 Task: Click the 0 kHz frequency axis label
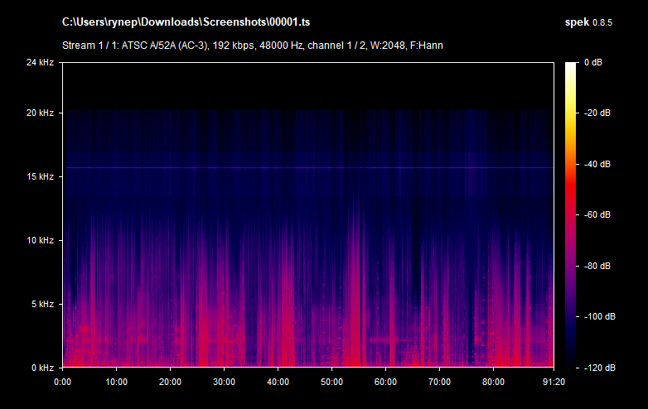pyautogui.click(x=41, y=368)
